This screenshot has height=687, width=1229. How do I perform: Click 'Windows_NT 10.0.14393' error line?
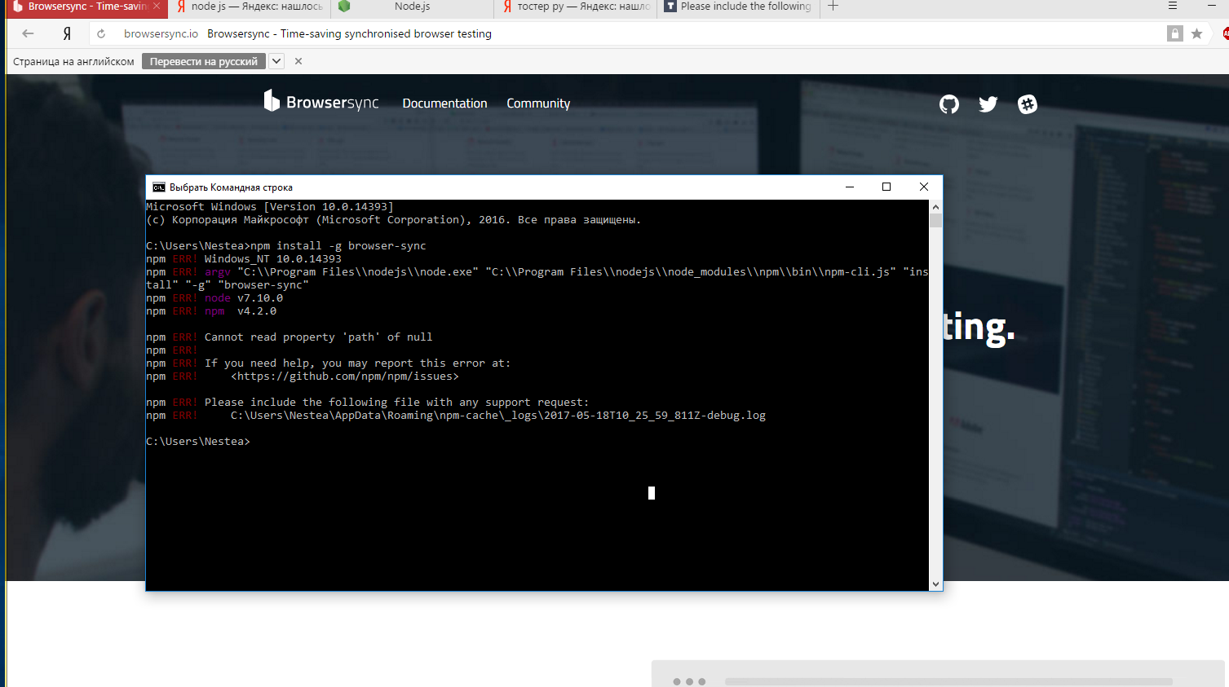273,258
